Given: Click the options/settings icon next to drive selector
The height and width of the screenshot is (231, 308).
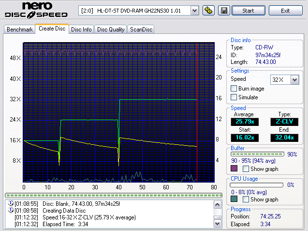Looking at the screenshot, I should tap(208, 10).
